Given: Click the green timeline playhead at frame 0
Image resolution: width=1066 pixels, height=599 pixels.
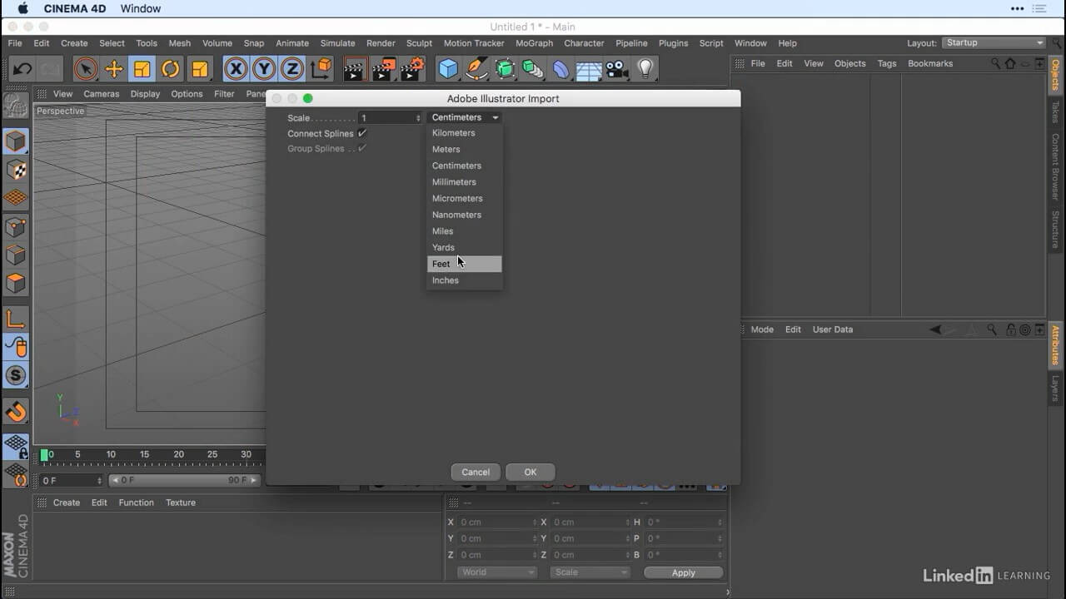Looking at the screenshot, I should coord(44,455).
